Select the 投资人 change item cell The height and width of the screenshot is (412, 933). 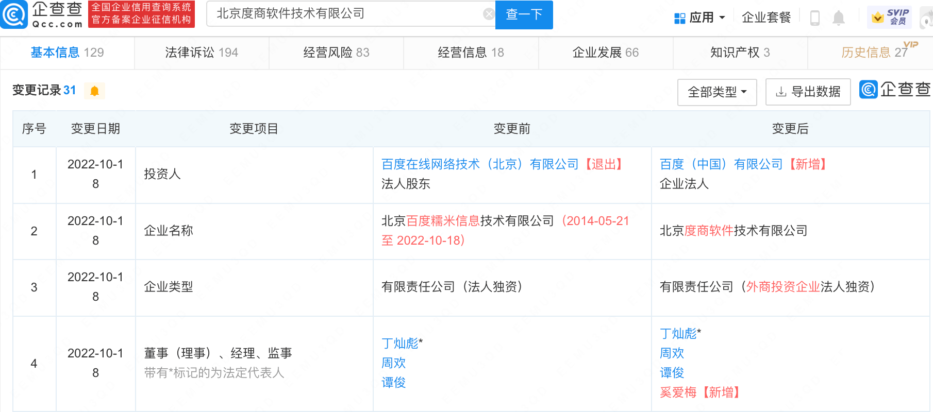254,175
